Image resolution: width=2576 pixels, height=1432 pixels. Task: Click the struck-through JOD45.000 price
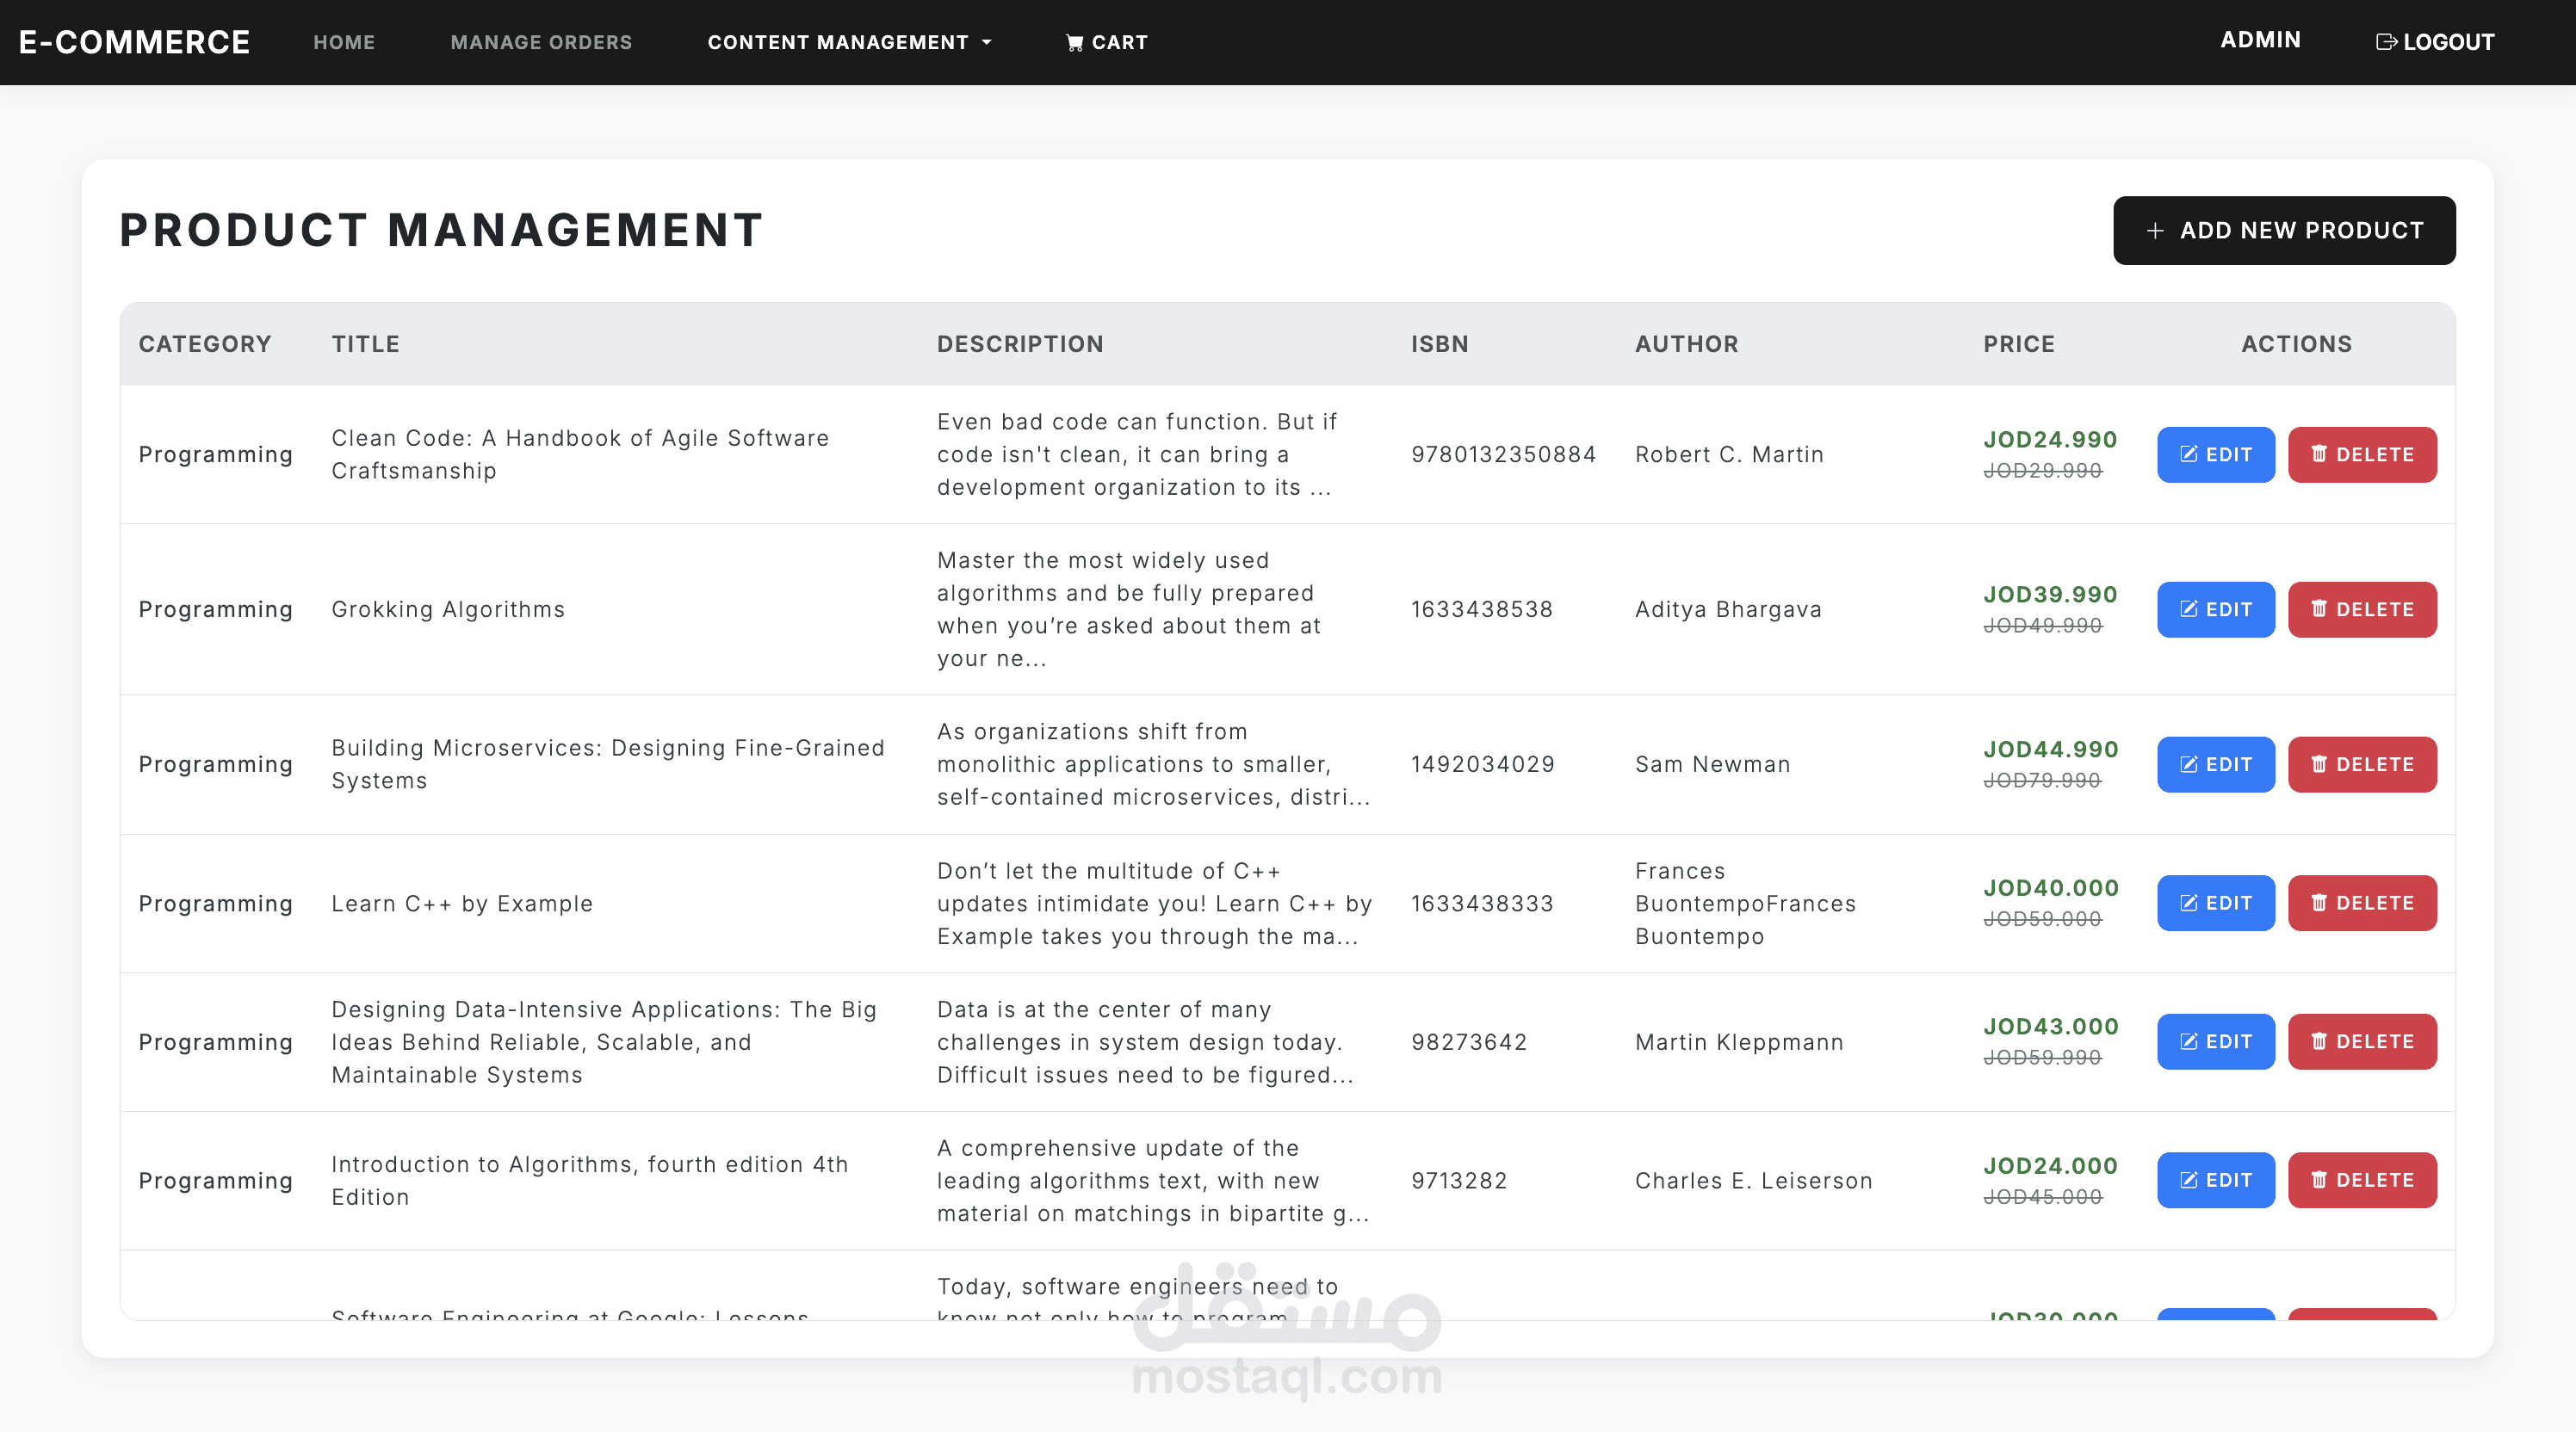tap(2042, 1197)
